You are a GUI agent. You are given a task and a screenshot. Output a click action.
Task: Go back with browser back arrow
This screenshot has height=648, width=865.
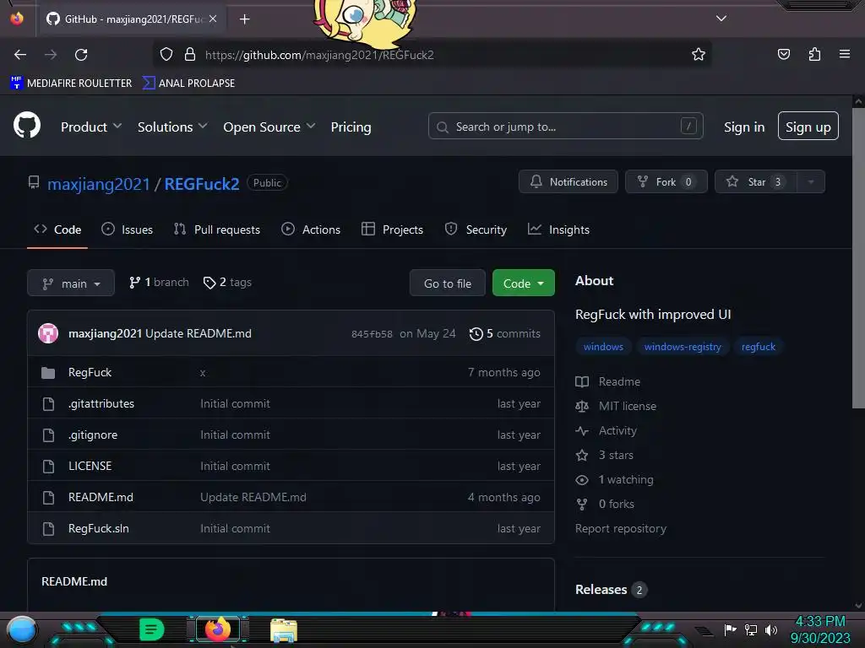(20, 55)
